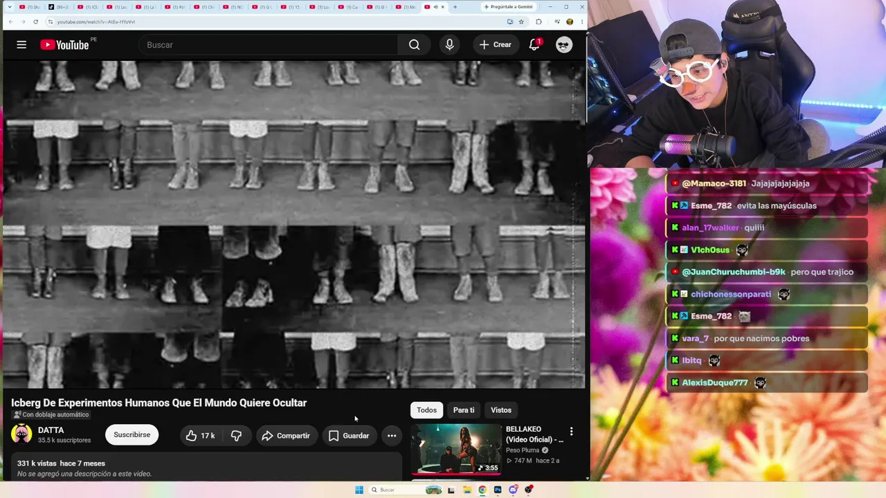This screenshot has width=886, height=498.
Task: Click the YouTube search magnifier button
Action: [414, 45]
